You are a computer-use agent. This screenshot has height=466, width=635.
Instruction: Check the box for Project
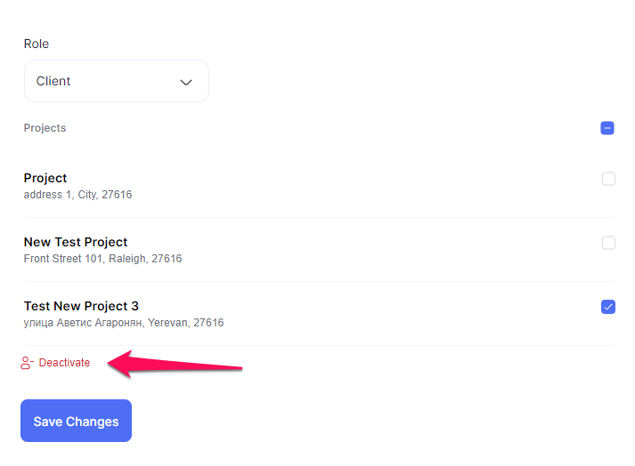point(608,179)
